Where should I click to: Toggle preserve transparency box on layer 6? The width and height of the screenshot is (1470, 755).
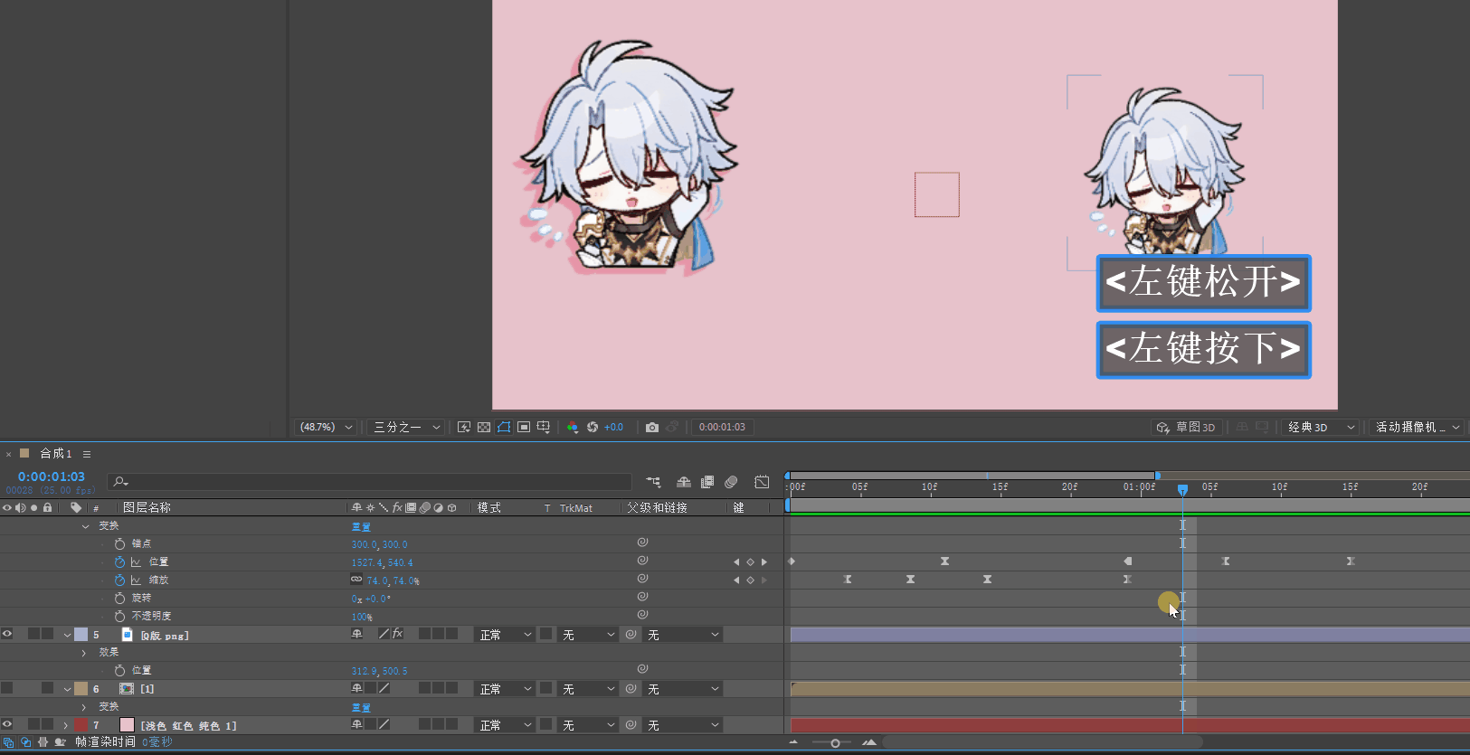pos(545,688)
